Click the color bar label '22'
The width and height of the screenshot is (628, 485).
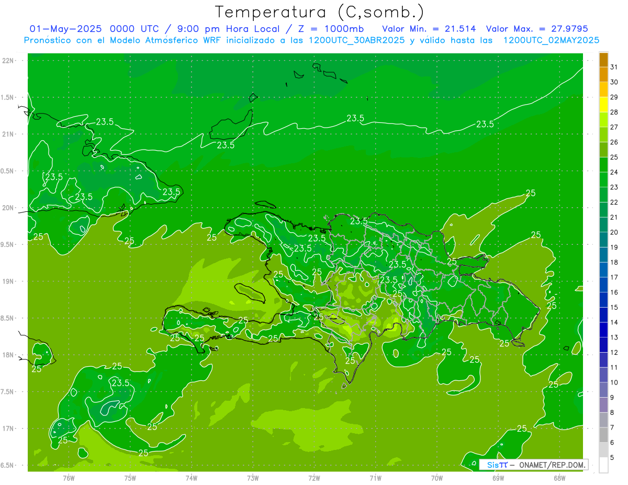(614, 202)
